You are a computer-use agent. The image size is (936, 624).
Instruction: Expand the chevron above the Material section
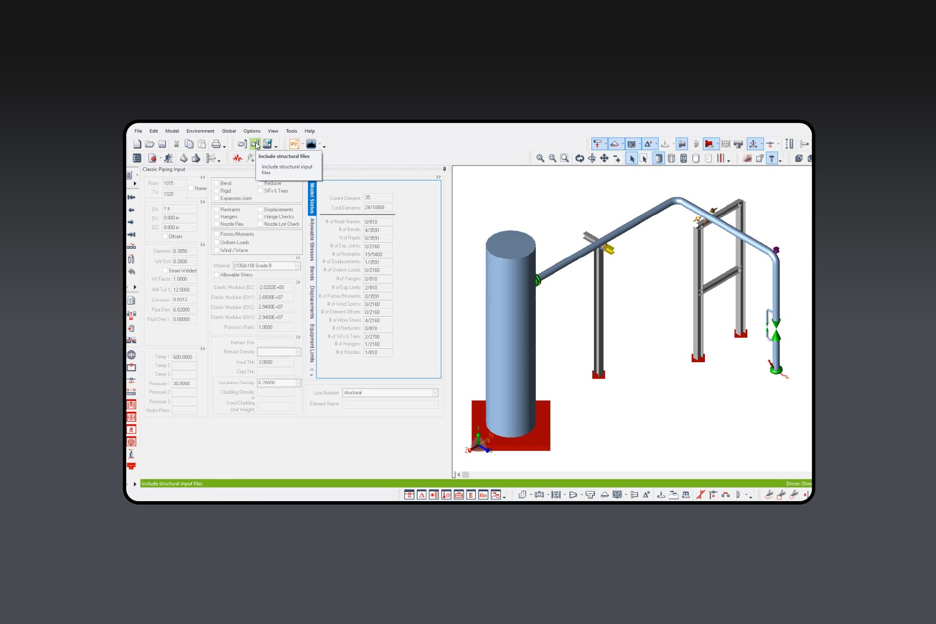(x=297, y=258)
